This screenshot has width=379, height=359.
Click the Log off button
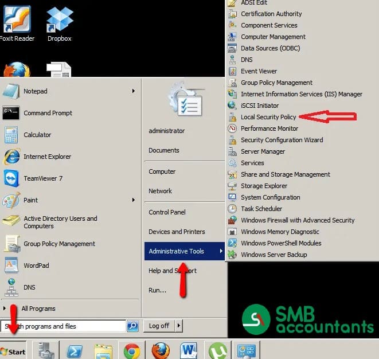[x=159, y=326]
